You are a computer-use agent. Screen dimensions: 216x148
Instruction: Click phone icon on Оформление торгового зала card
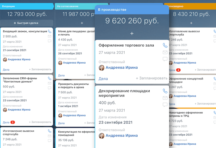coord(165,45)
